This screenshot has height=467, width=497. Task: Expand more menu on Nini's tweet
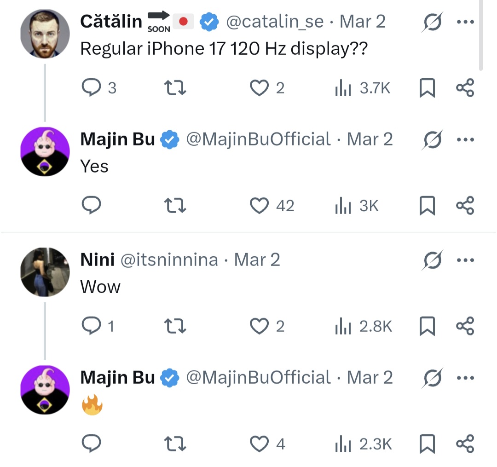pos(465,260)
